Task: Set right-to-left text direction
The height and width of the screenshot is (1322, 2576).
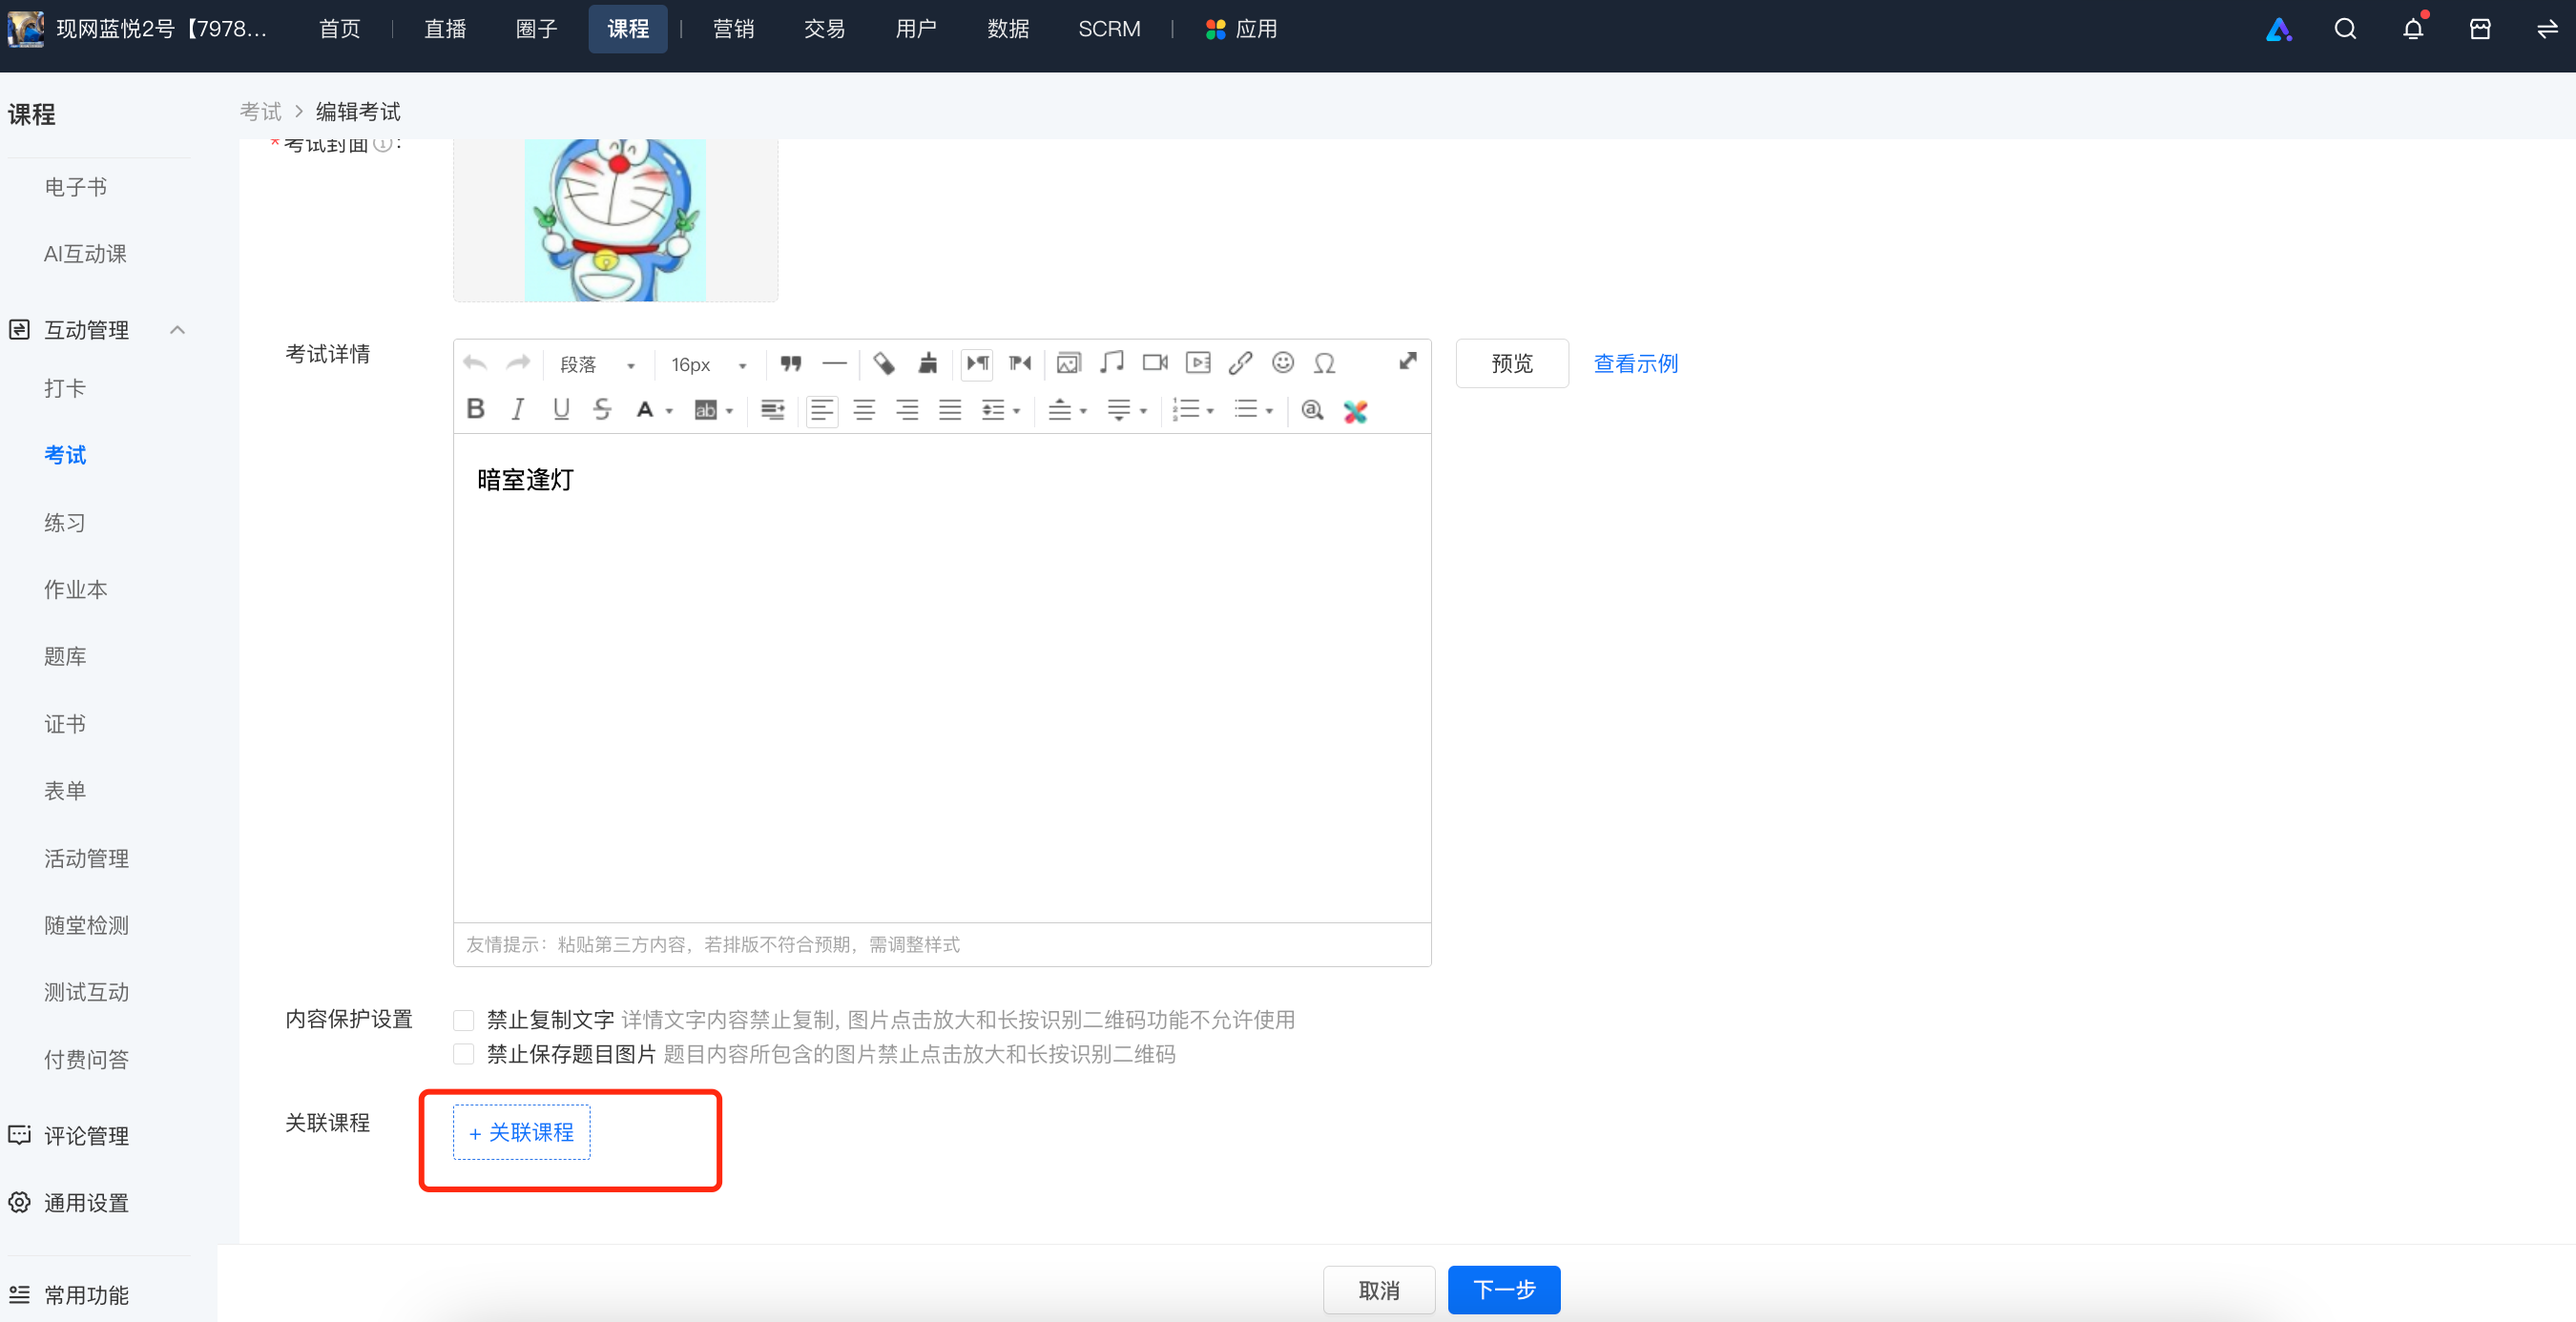Action: (x=1020, y=363)
